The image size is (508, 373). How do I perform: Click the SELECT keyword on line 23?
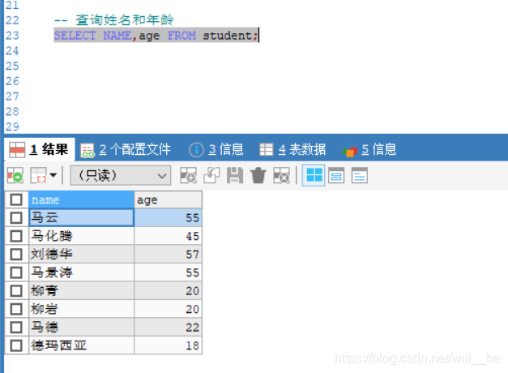75,36
